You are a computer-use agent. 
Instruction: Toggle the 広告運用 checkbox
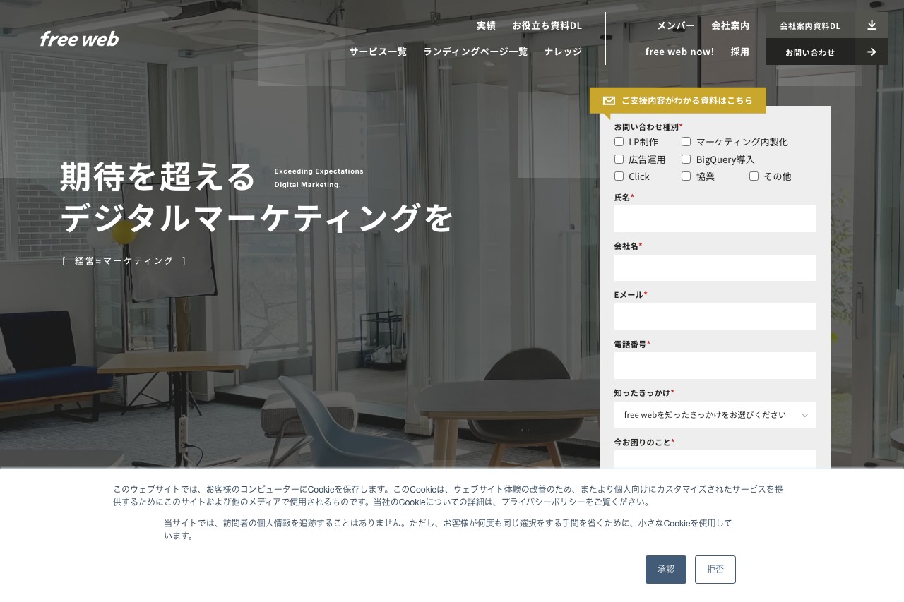pos(619,159)
